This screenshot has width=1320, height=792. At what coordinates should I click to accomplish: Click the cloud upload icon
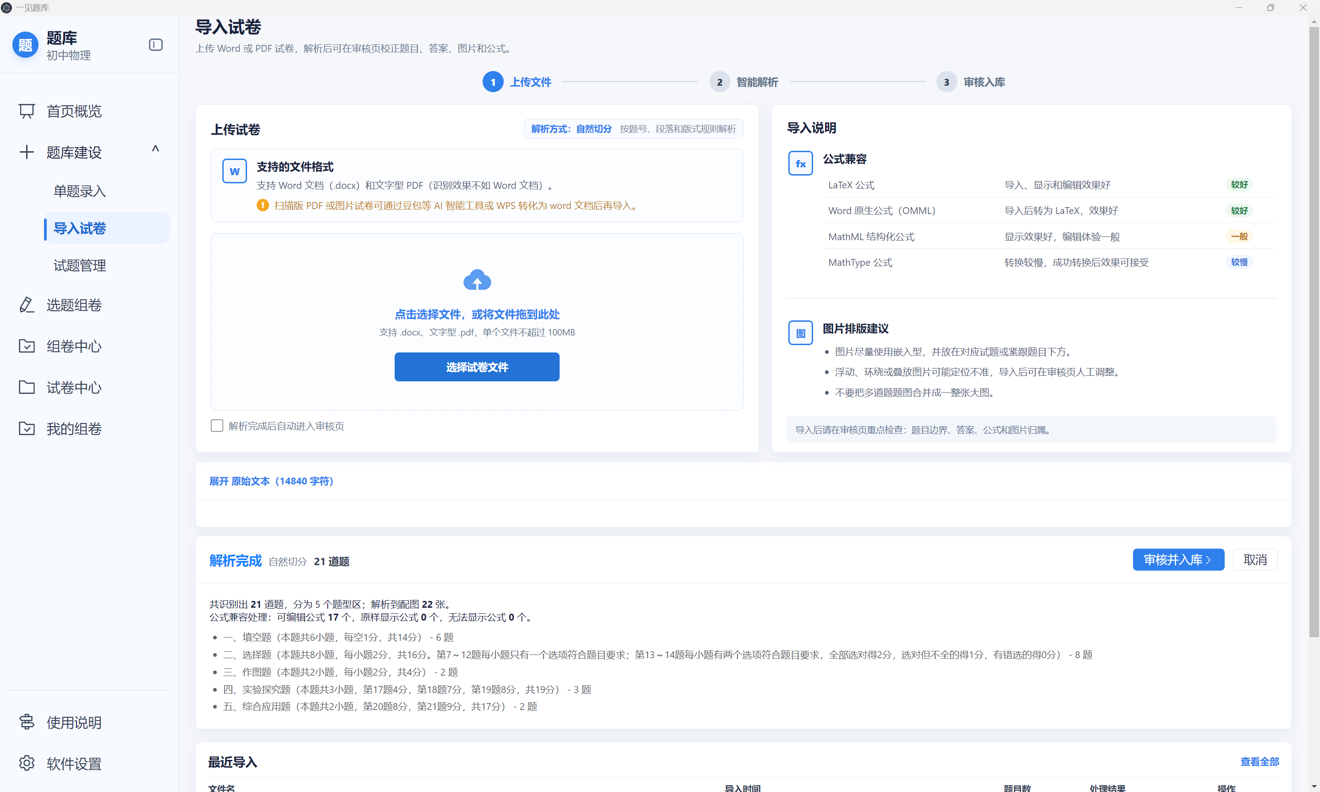[477, 280]
